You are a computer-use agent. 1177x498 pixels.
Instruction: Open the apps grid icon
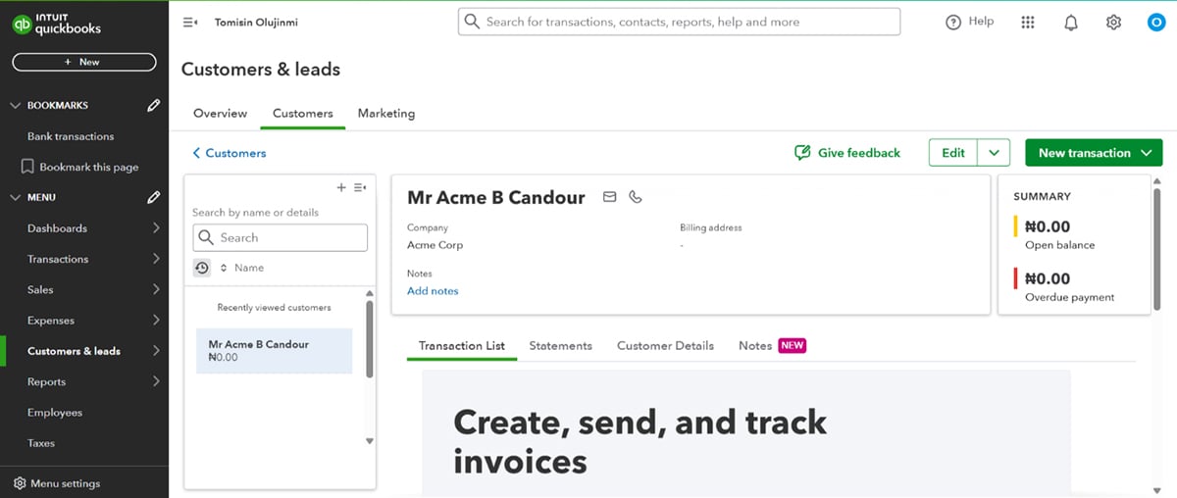click(x=1028, y=22)
